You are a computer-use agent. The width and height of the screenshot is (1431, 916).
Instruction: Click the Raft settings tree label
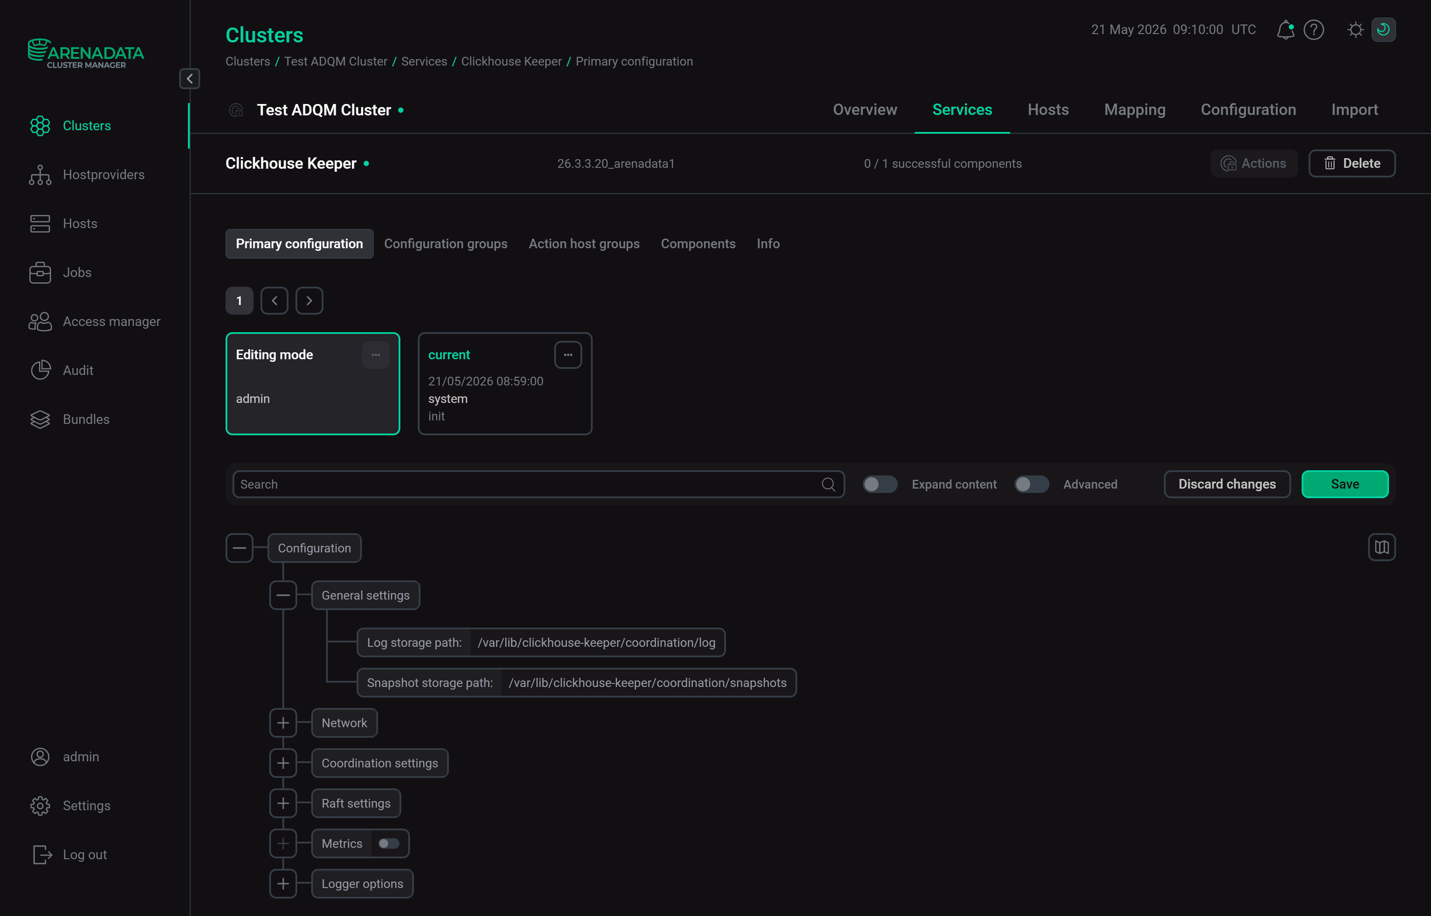click(356, 803)
